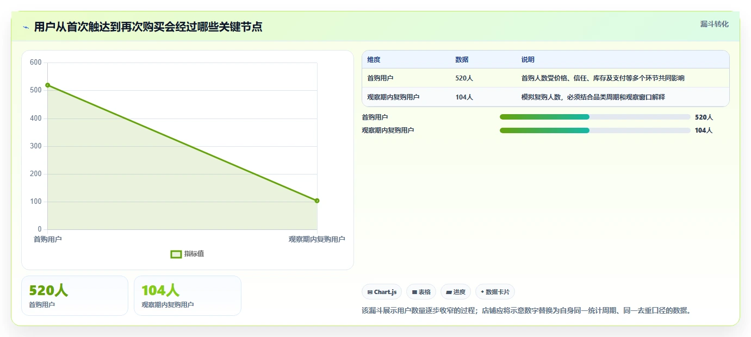Click the 观察期内复购用户 x-axis label in the chart
751x337 pixels.
click(316, 239)
